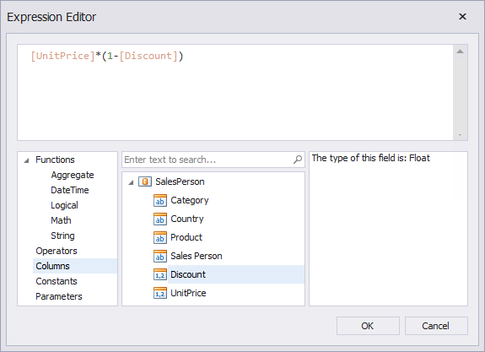Select the Sales Person column label
485x352 pixels.
(x=197, y=256)
